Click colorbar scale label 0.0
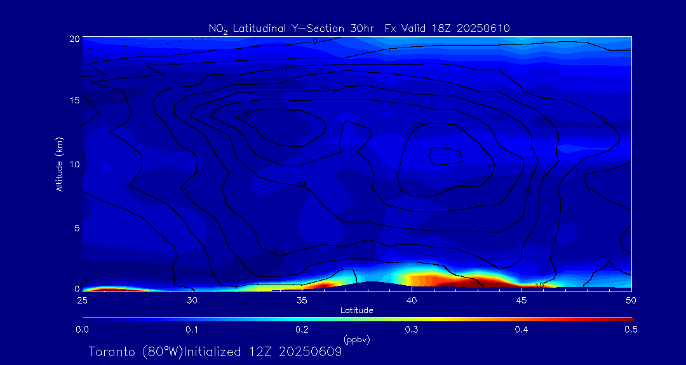The image size is (686, 365). point(83,330)
